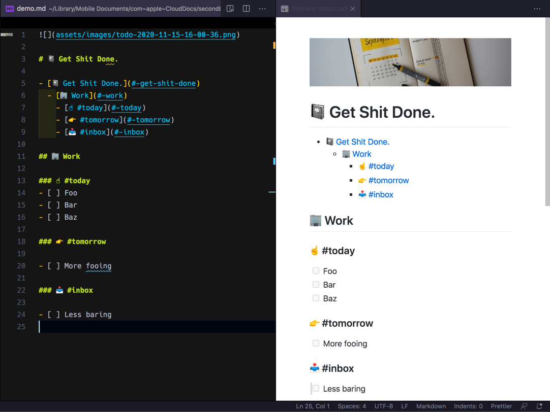Change encoding via UTF-8 status item
The height and width of the screenshot is (412, 550).
(383, 406)
